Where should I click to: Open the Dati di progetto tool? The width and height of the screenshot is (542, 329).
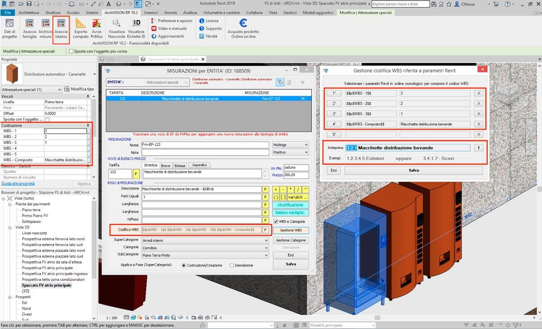pos(9,29)
